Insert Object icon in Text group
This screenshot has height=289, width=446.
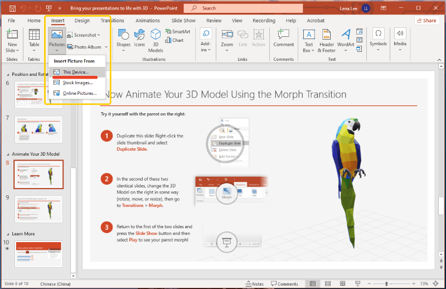coord(360,49)
